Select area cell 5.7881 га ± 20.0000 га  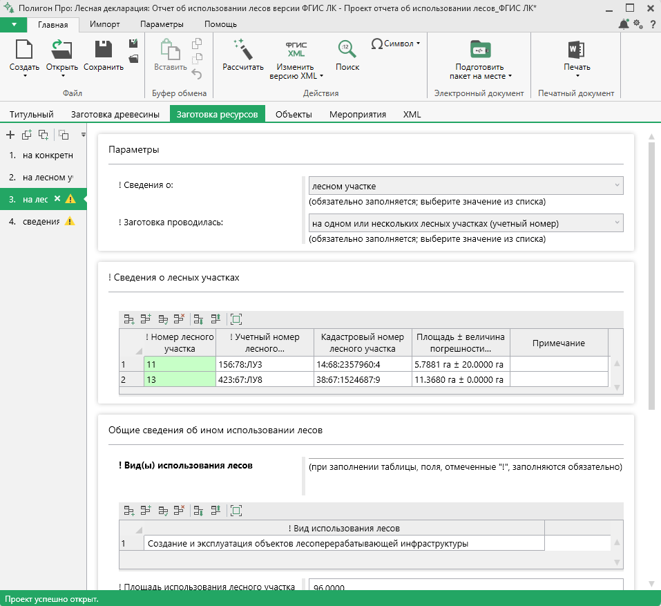[461, 364]
